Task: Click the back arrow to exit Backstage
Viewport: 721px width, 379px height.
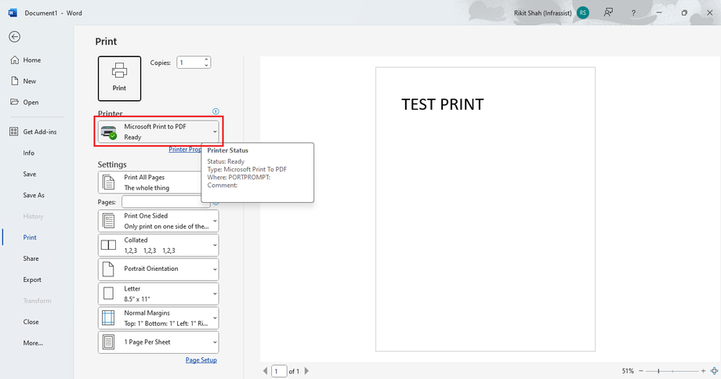Action: click(15, 37)
